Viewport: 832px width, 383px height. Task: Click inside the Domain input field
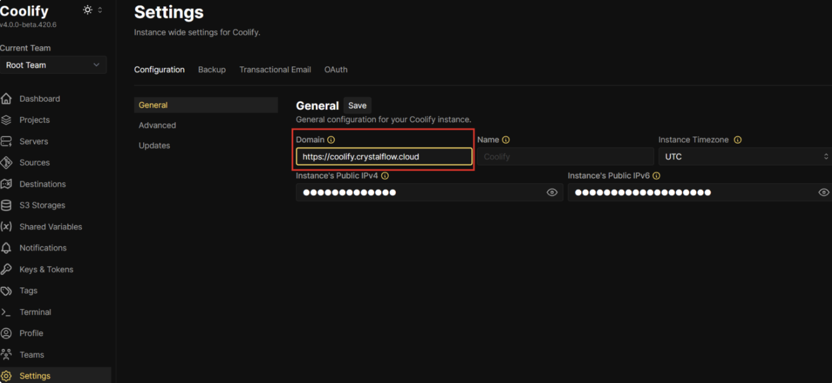point(383,156)
